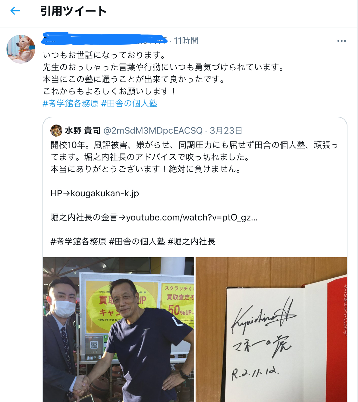Open the handshake photo thumbnail
Image resolution: width=358 pixels, height=402 pixels.
119,330
